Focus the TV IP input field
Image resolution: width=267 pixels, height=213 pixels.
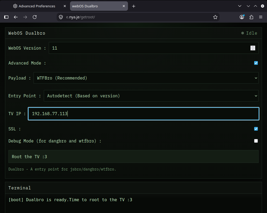click(x=143, y=114)
